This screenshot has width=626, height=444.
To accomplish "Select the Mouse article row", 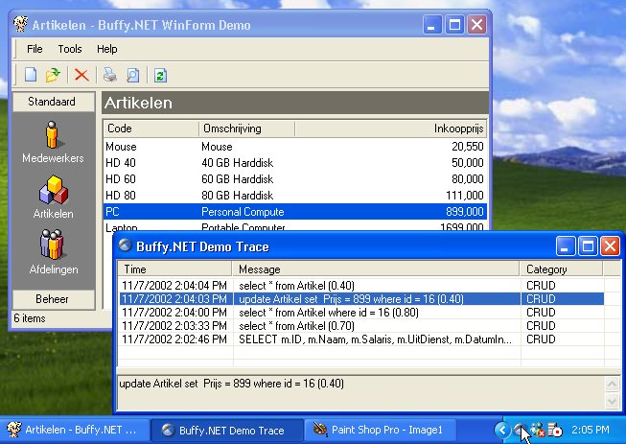I will (294, 147).
